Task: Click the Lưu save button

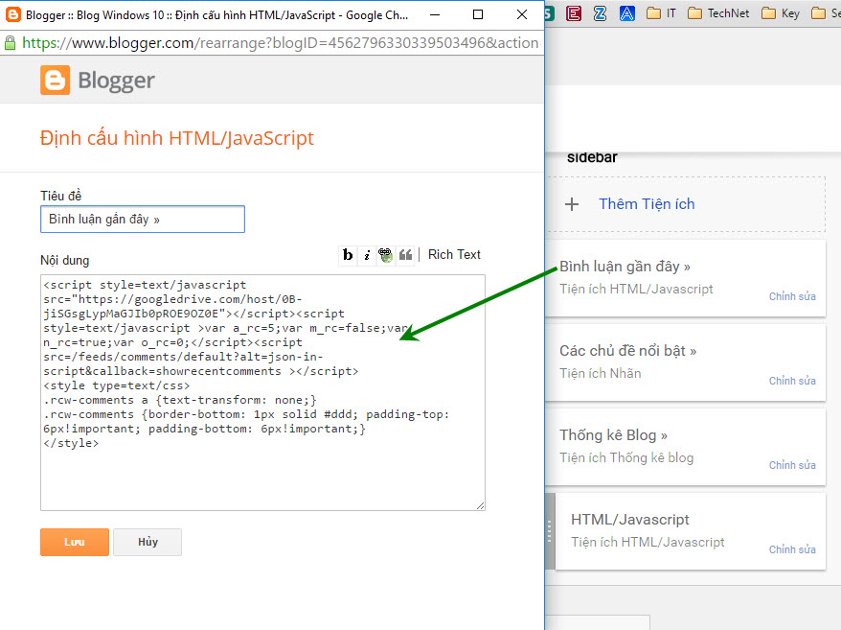Action: point(75,542)
